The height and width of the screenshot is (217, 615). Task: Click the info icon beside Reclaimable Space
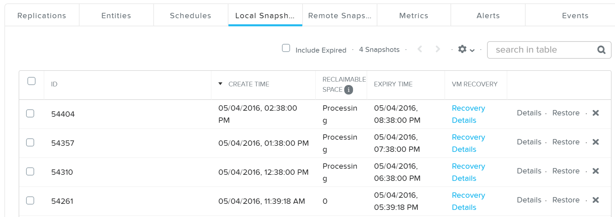(349, 90)
